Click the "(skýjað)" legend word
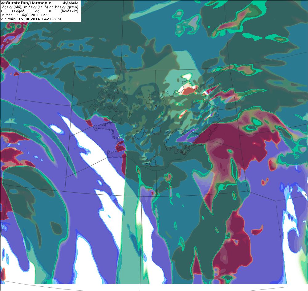This screenshot has height=291, width=308. pyautogui.click(x=18, y=11)
